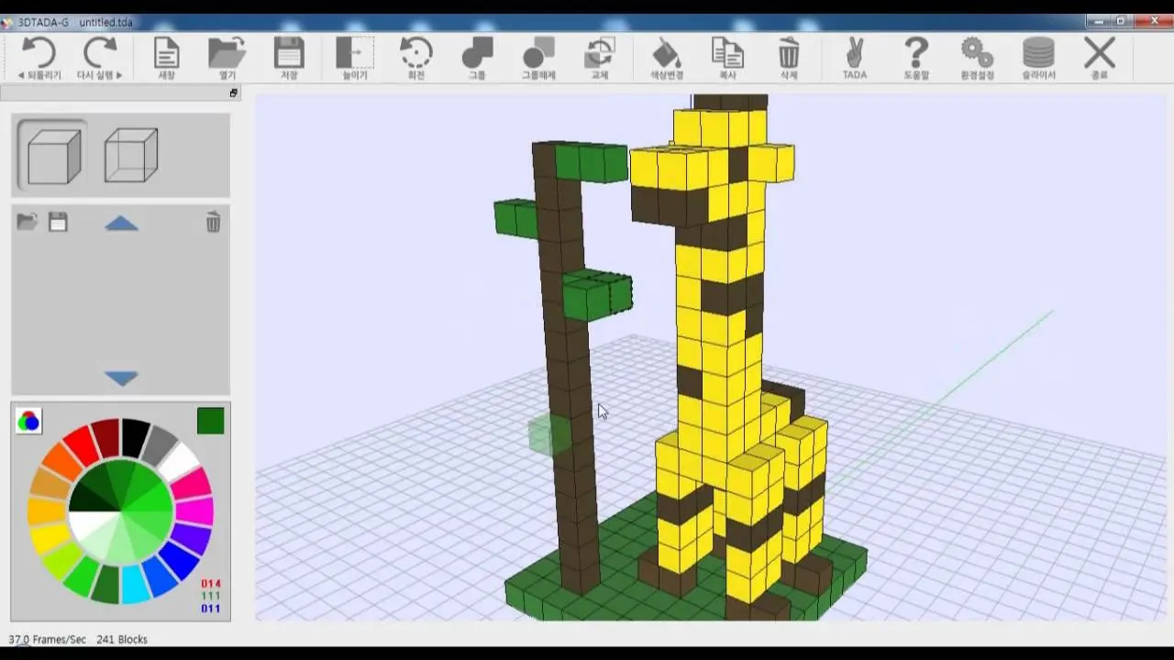The height and width of the screenshot is (660, 1174).
Task: Copy blocks with the 복사 icon
Action: (727, 58)
